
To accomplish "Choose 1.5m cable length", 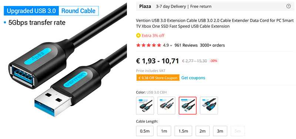I will coord(183,131).
